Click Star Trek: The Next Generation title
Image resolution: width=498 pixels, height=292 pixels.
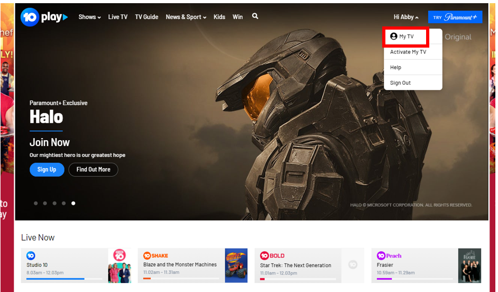pos(296,266)
